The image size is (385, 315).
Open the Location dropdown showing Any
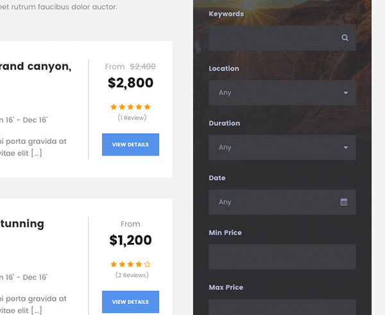pos(276,93)
